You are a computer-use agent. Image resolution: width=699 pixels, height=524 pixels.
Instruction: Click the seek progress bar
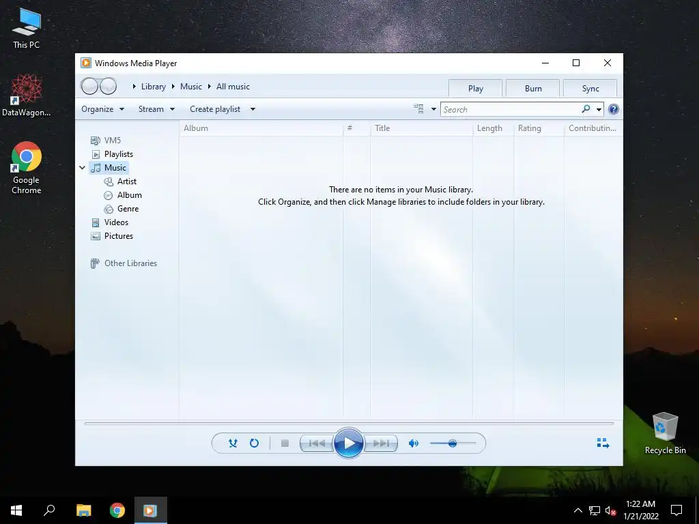349,423
